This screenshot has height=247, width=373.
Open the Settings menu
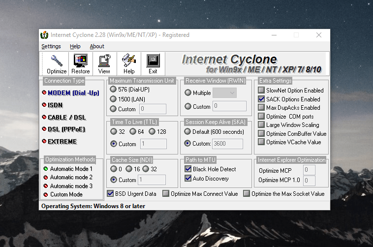tap(51, 46)
